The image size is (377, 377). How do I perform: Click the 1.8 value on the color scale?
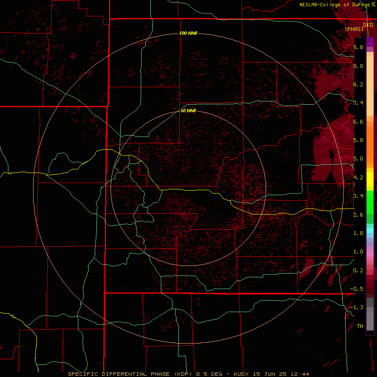click(358, 233)
